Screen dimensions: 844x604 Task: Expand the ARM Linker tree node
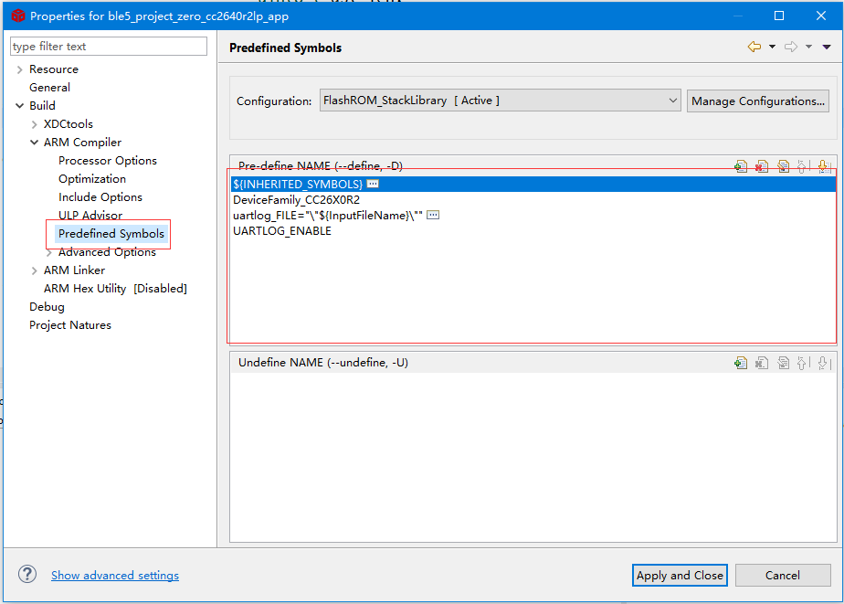(x=35, y=270)
